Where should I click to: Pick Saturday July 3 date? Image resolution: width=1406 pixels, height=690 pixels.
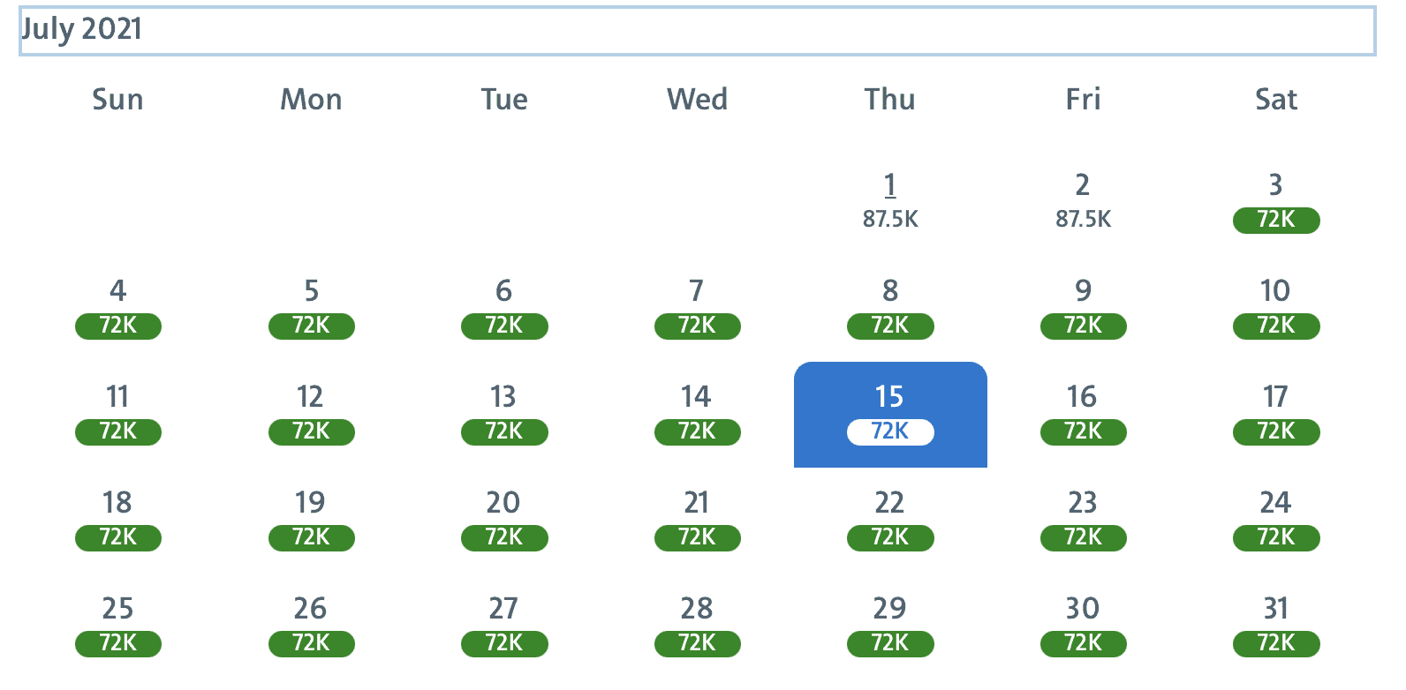[1275, 201]
